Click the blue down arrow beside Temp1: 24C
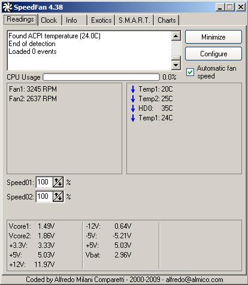The height and width of the screenshot is (285, 248). click(x=133, y=118)
